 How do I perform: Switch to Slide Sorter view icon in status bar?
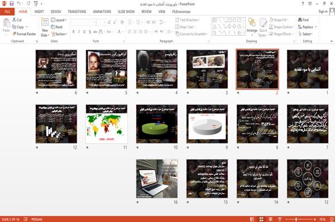pyautogui.click(x=261, y=219)
